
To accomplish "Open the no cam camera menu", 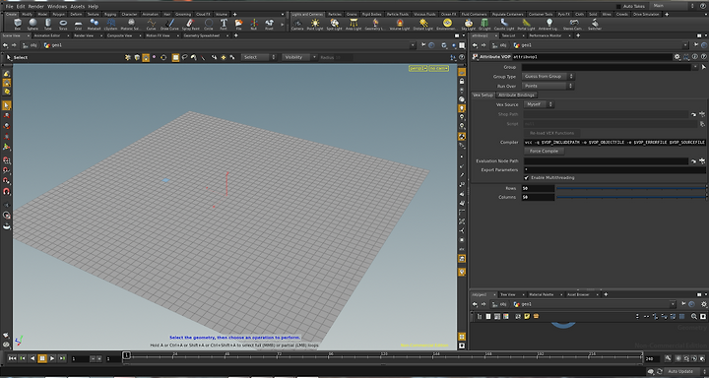I will pyautogui.click(x=438, y=68).
